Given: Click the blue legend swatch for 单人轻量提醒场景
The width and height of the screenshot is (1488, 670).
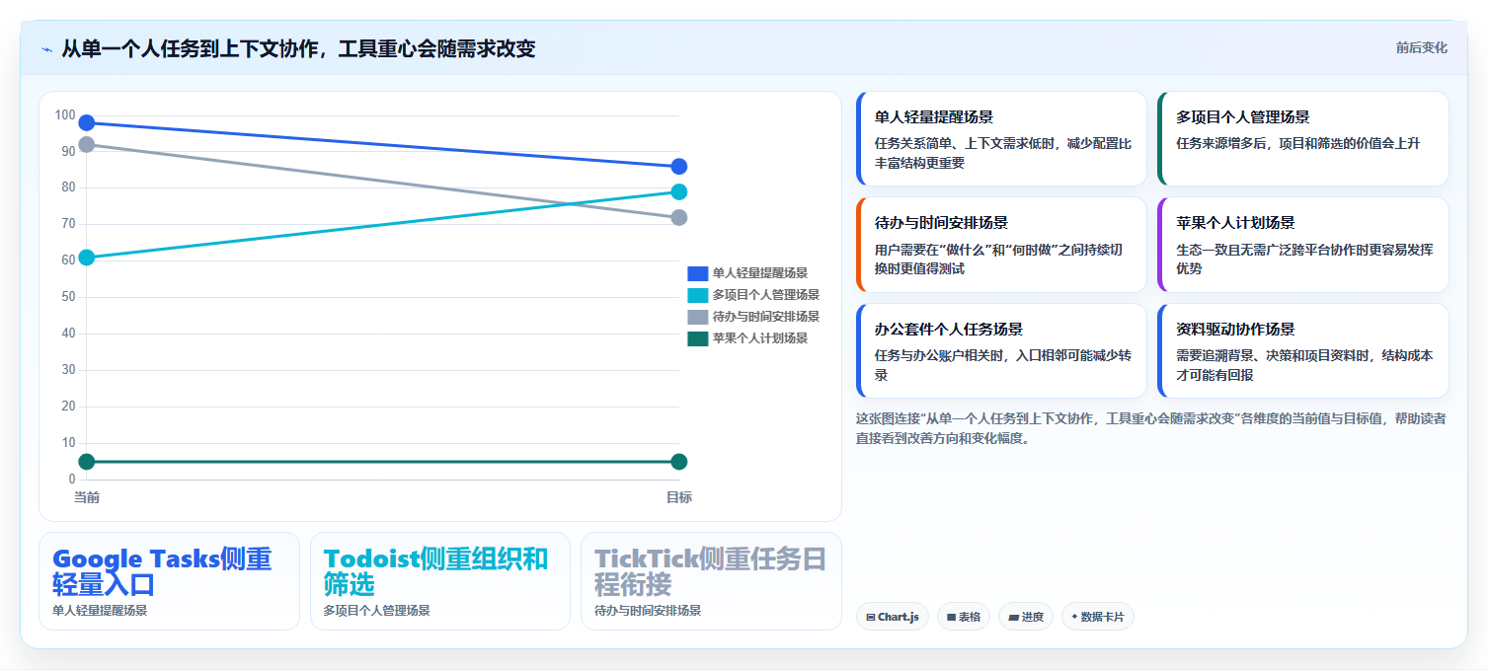Looking at the screenshot, I should coord(697,273).
